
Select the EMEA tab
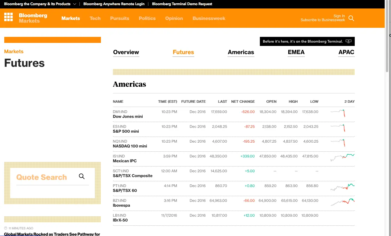[296, 52]
